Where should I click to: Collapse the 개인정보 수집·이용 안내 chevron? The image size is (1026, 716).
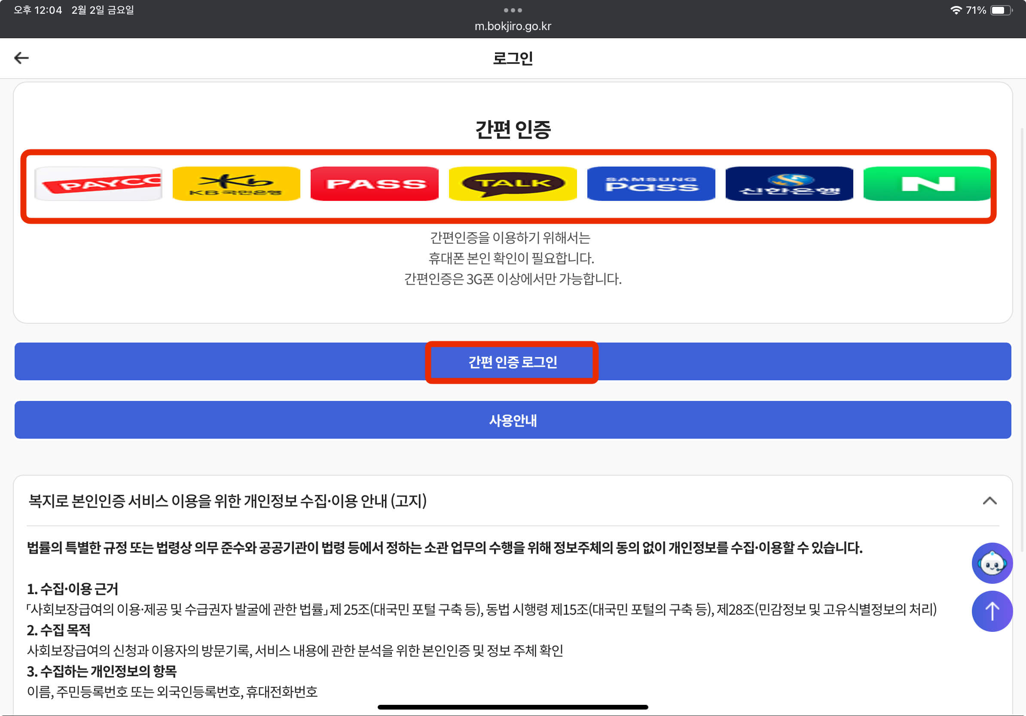click(989, 501)
